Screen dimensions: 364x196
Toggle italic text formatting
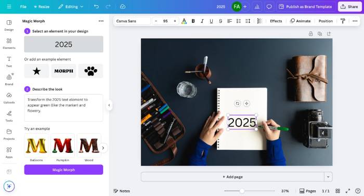point(202,21)
